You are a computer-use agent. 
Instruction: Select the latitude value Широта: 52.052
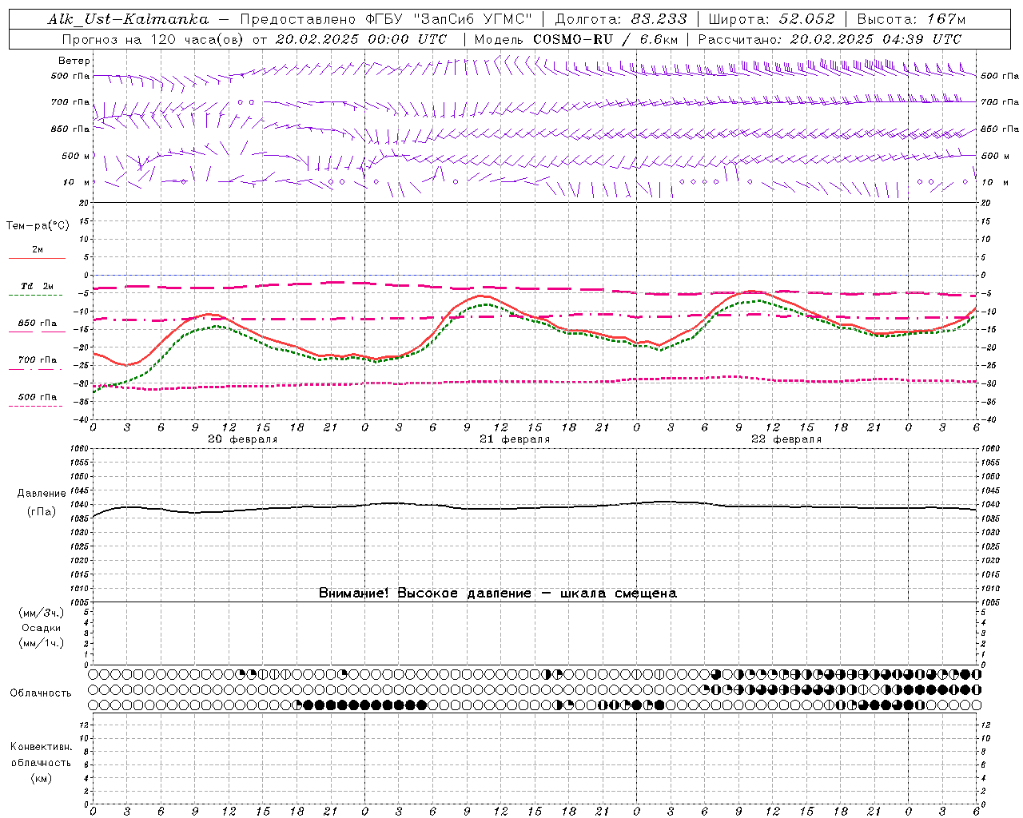(x=771, y=20)
